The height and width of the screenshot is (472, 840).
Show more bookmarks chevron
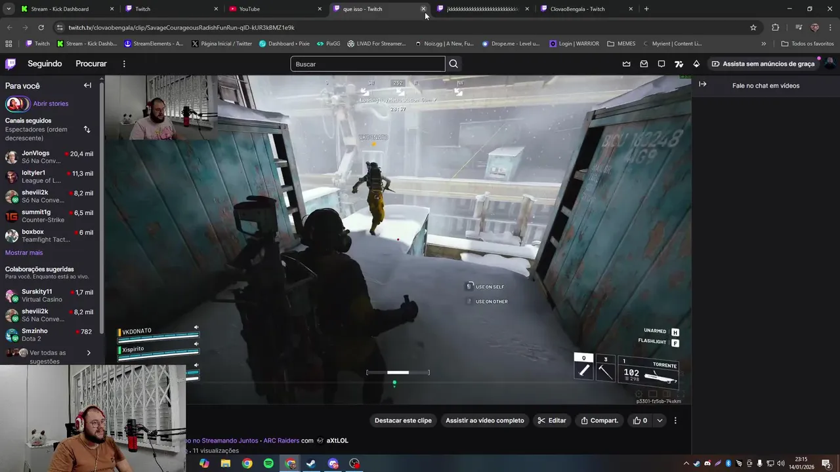click(763, 44)
